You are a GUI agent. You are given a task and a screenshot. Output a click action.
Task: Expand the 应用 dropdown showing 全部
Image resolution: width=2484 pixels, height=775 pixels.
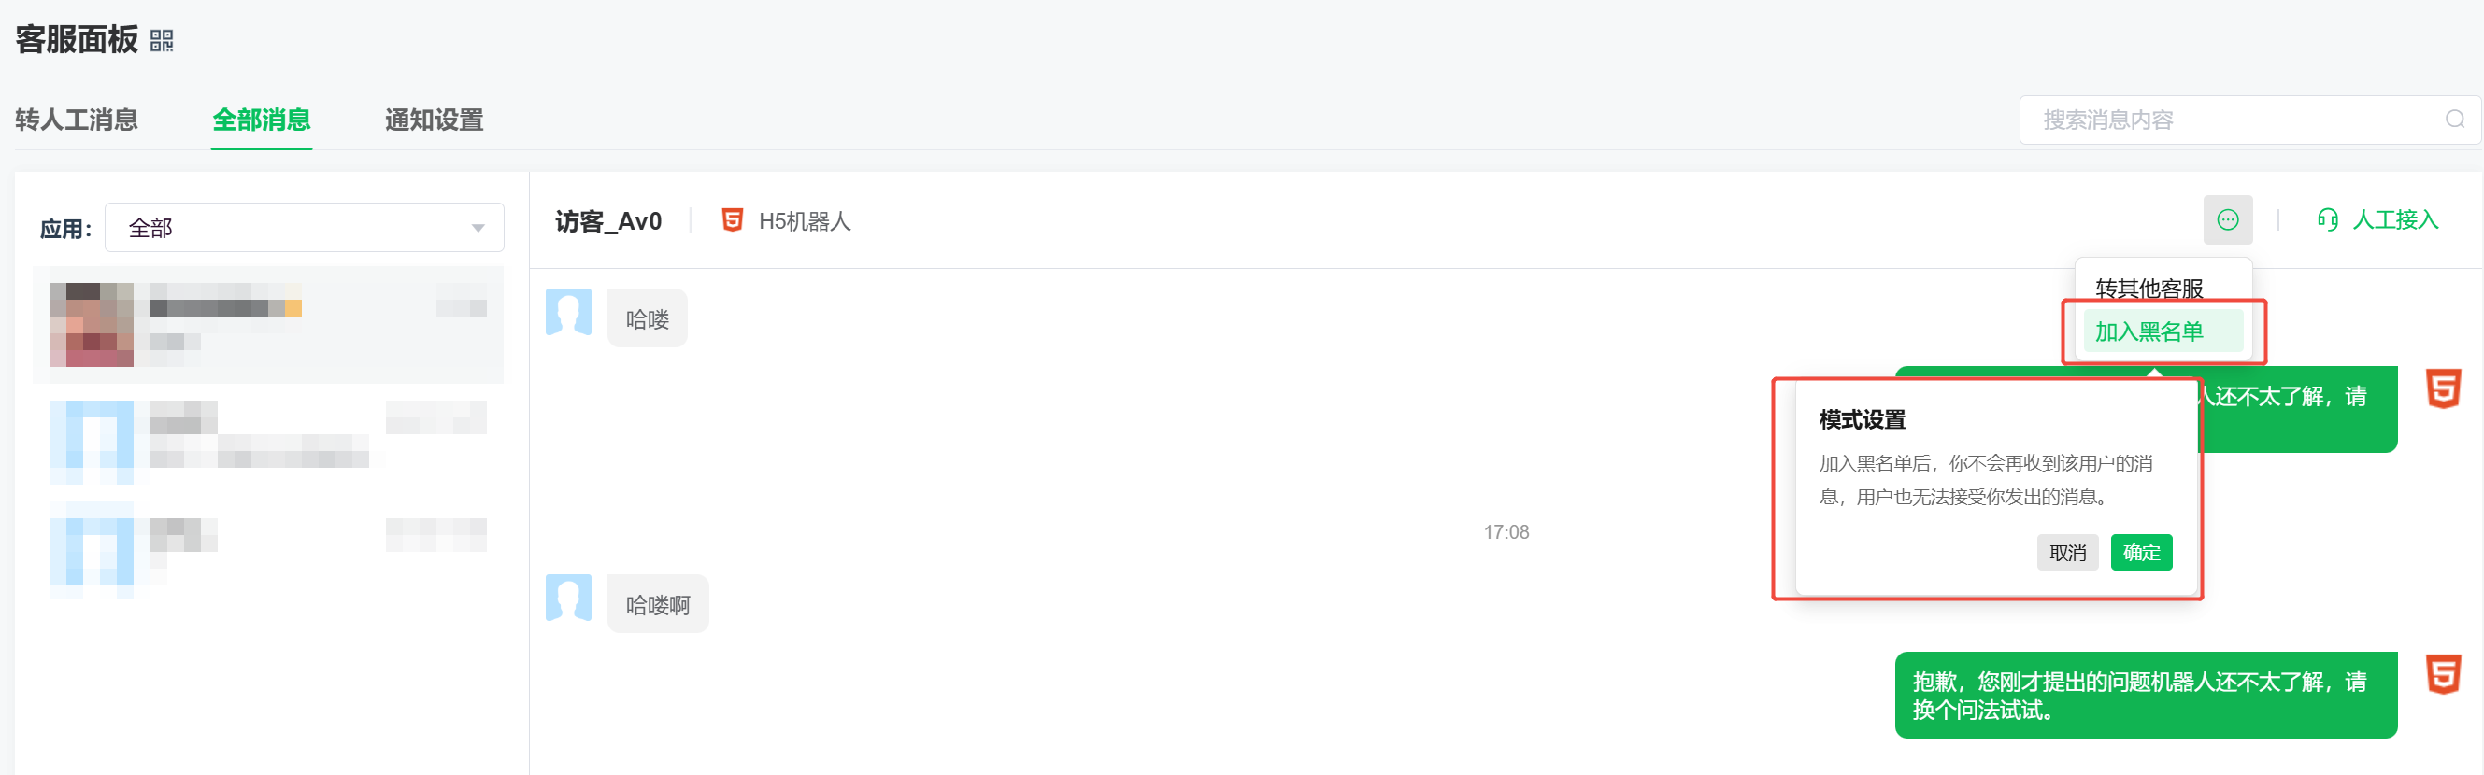point(304,227)
